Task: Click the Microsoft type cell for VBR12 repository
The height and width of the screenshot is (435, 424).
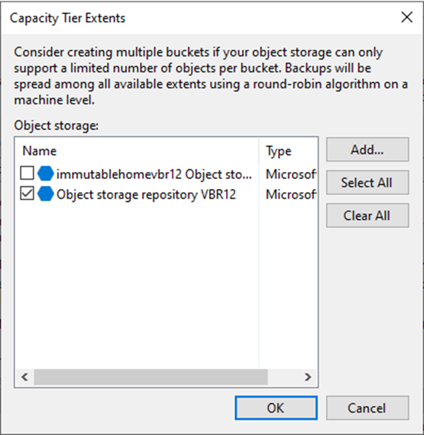Action: click(x=291, y=194)
